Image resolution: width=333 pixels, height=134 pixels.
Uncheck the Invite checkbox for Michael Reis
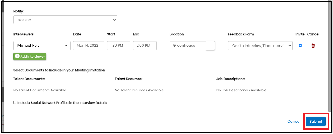[x=300, y=45]
